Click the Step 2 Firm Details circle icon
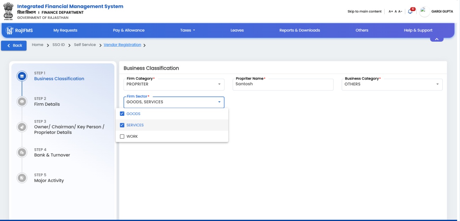This screenshot has height=221, width=460. coord(22,101)
